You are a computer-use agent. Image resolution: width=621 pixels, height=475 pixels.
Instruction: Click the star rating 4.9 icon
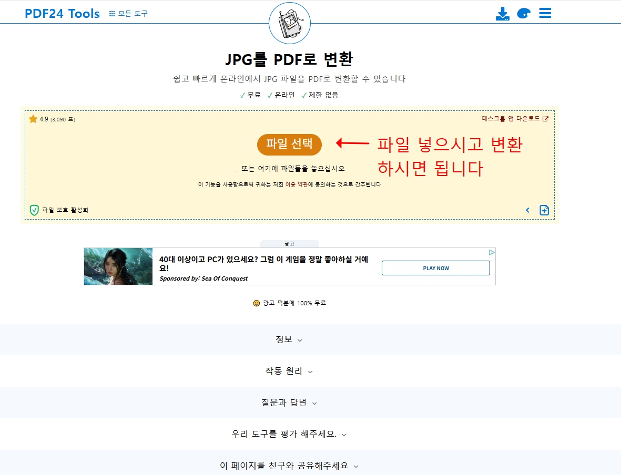tap(33, 119)
